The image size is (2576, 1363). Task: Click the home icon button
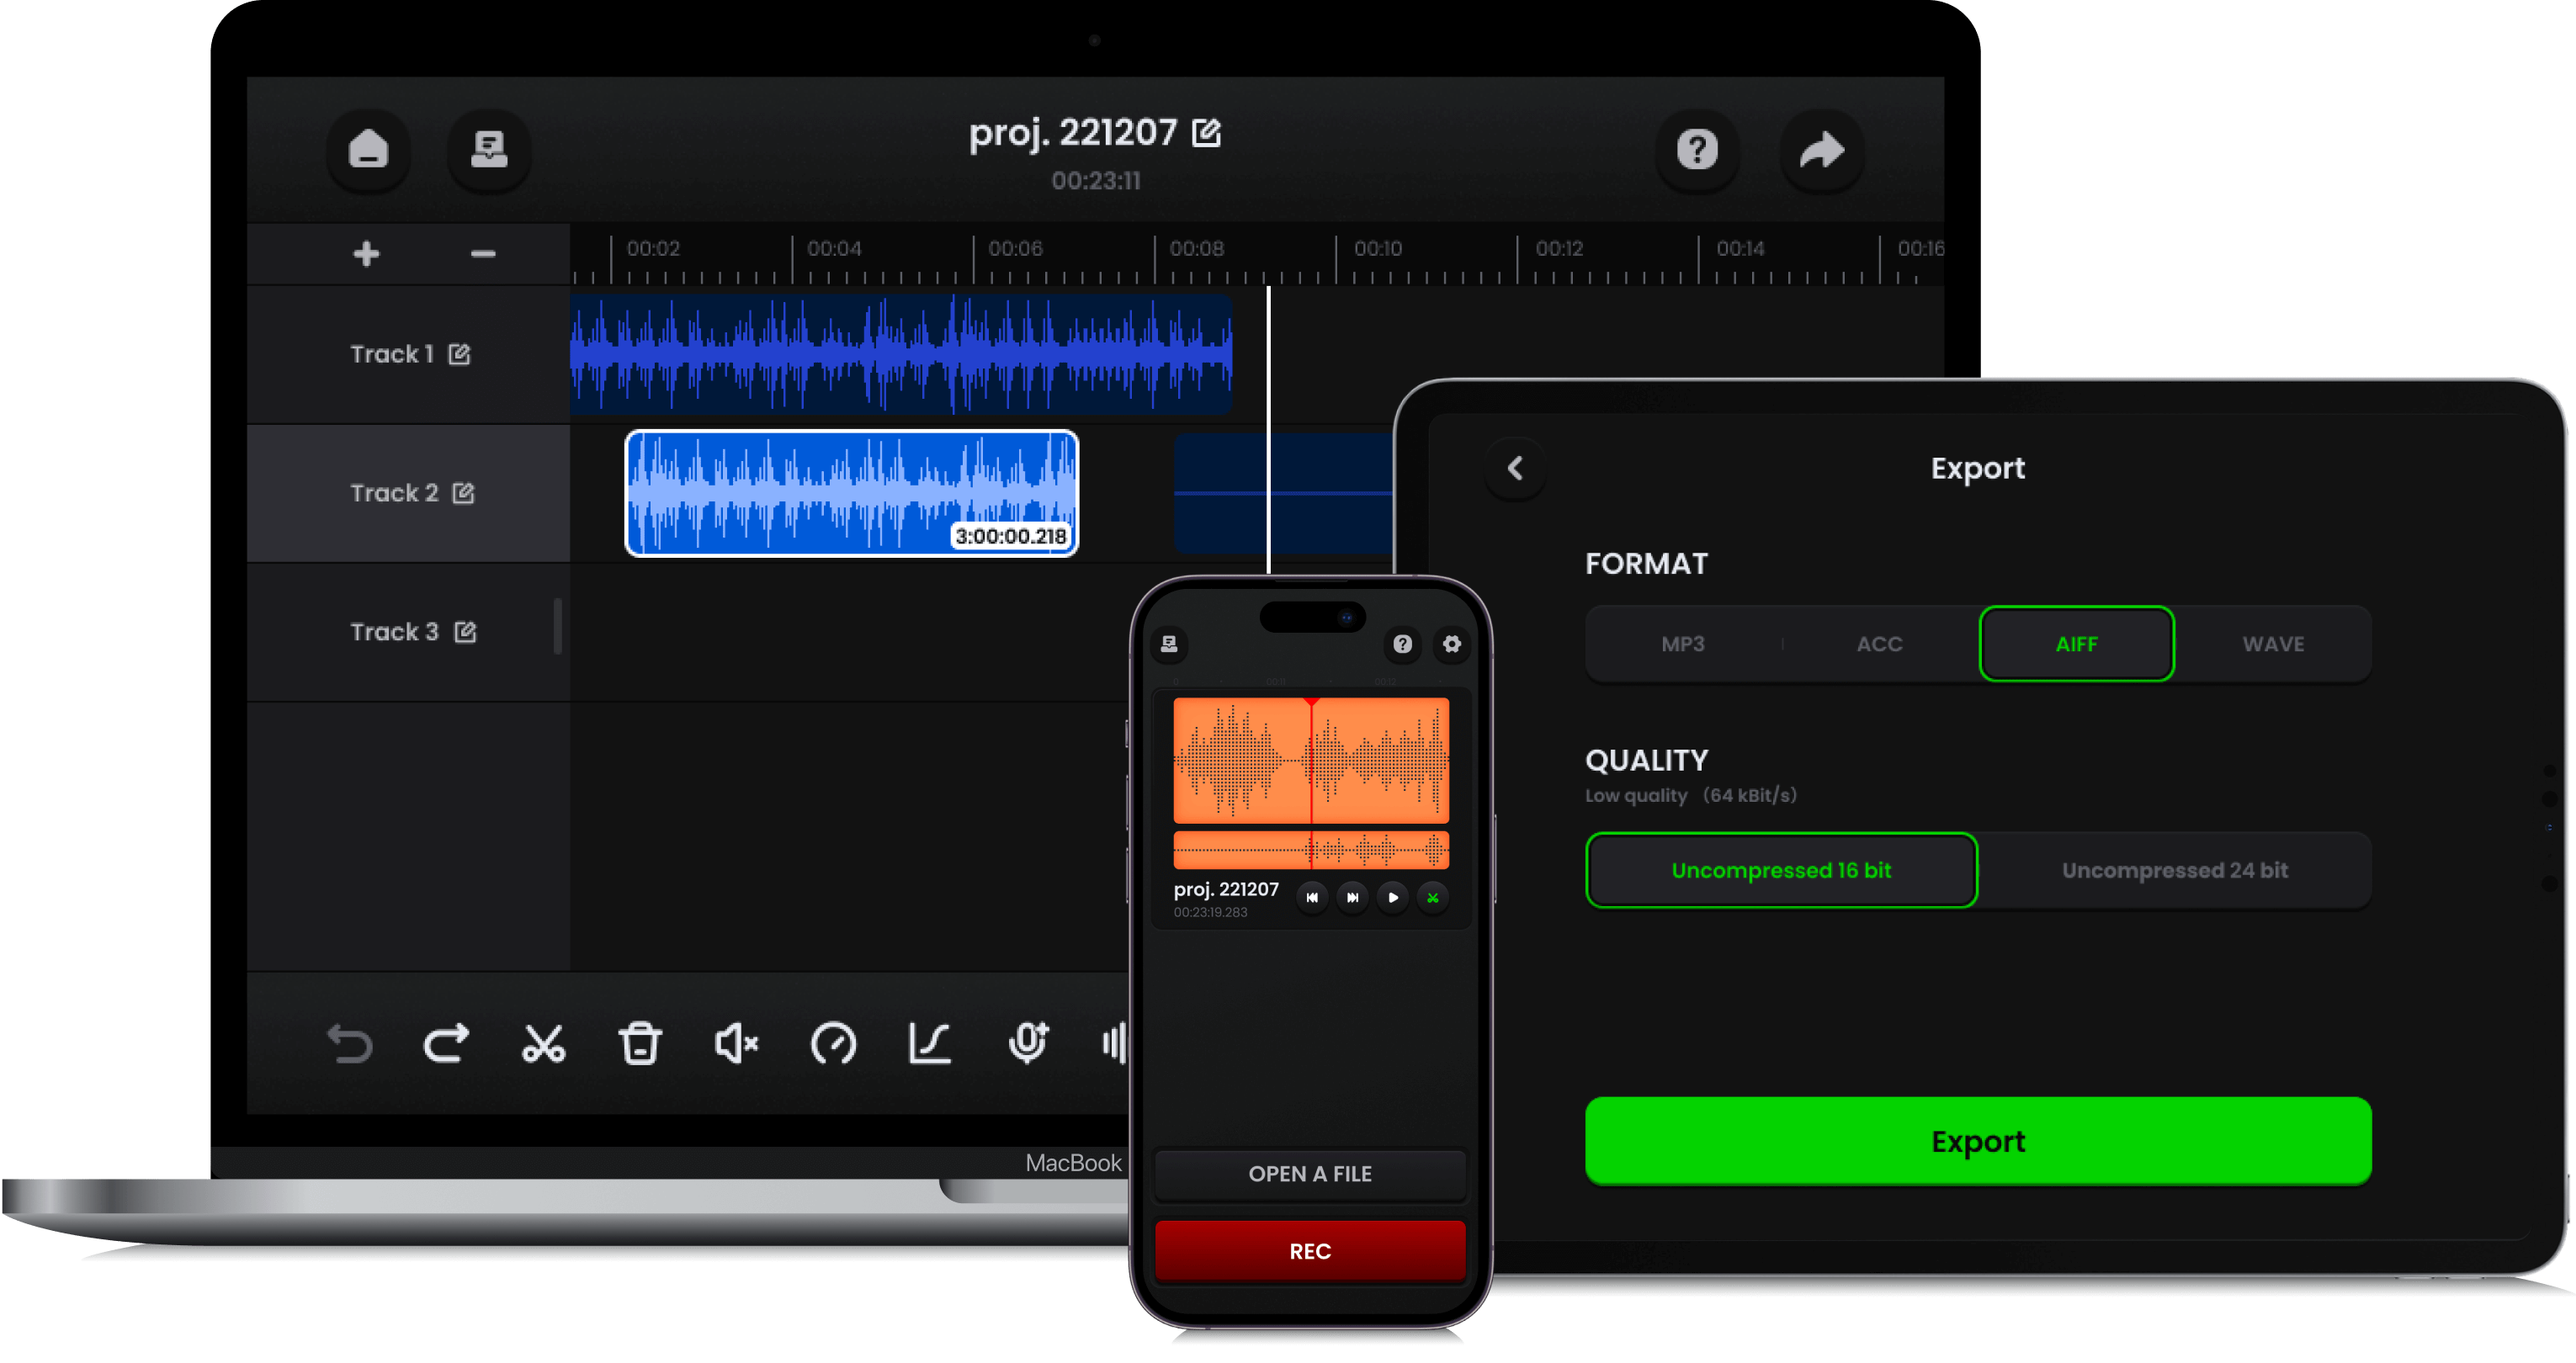pos(368,150)
